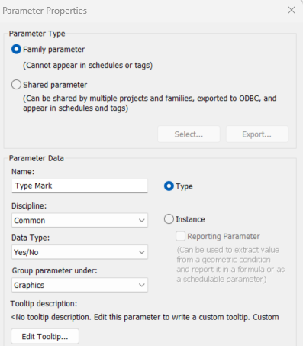Click the Export button
This screenshot has height=346, width=303.
pyautogui.click(x=257, y=134)
